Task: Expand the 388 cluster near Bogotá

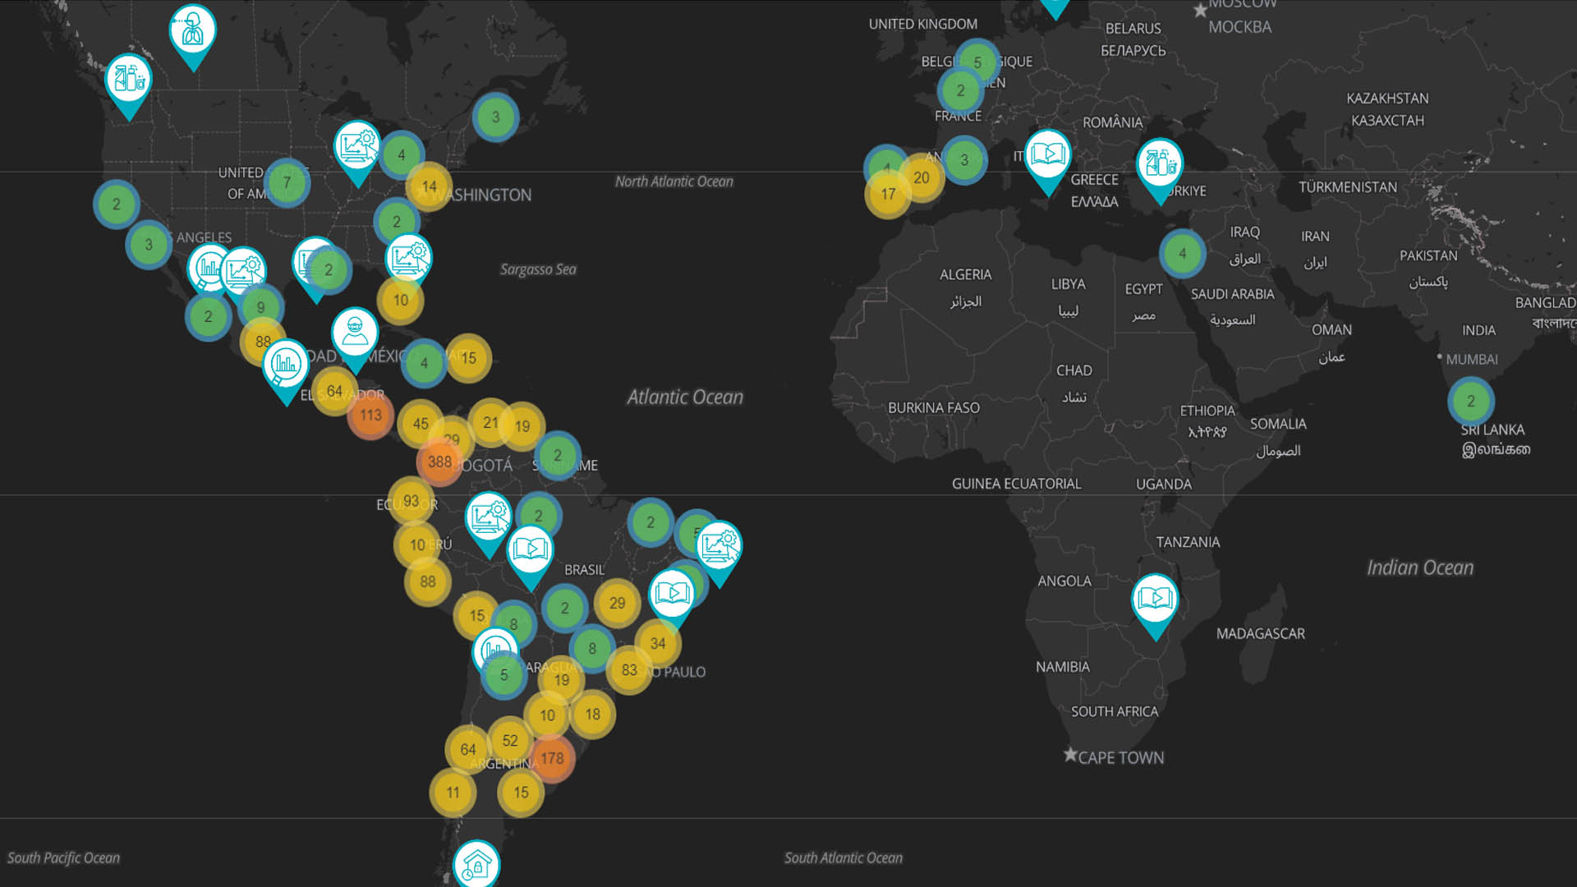Action: coord(439,462)
